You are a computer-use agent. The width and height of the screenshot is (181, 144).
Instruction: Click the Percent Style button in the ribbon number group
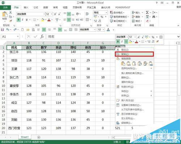102,17
